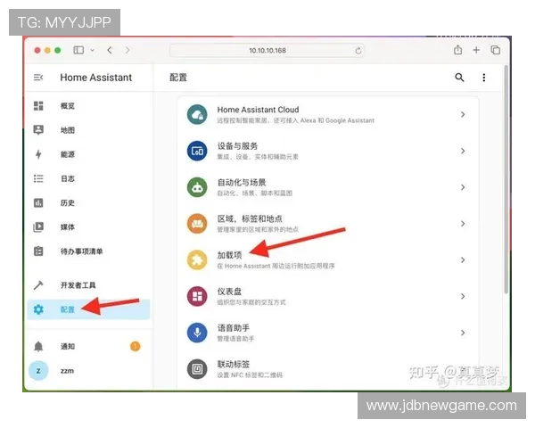Viewport: 535px width, 428px height.
Task: Expand the 语音助手 row chevron
Action: click(x=463, y=333)
